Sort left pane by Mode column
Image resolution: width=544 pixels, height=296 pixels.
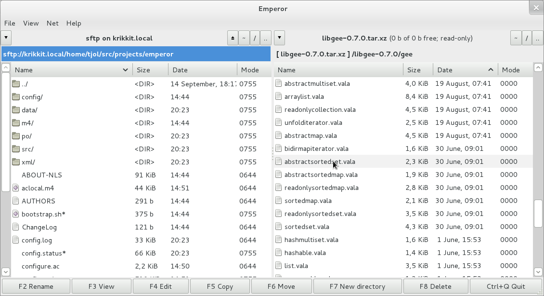(254, 70)
